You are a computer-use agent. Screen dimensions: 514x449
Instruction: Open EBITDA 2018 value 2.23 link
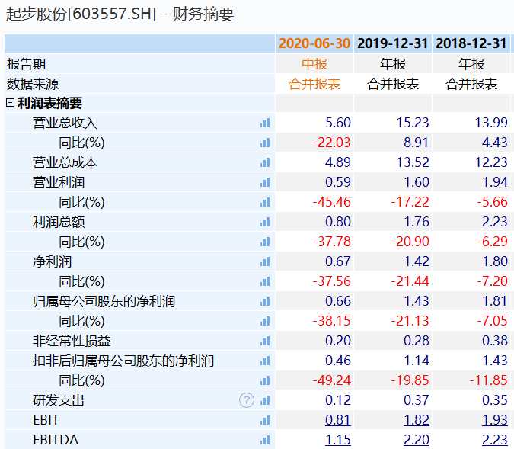click(x=495, y=440)
